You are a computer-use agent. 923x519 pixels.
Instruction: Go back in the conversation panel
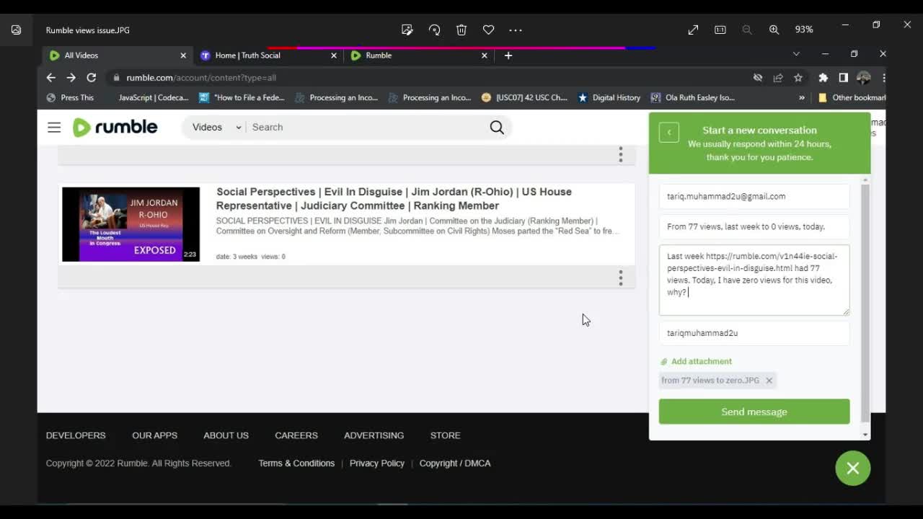coord(668,132)
